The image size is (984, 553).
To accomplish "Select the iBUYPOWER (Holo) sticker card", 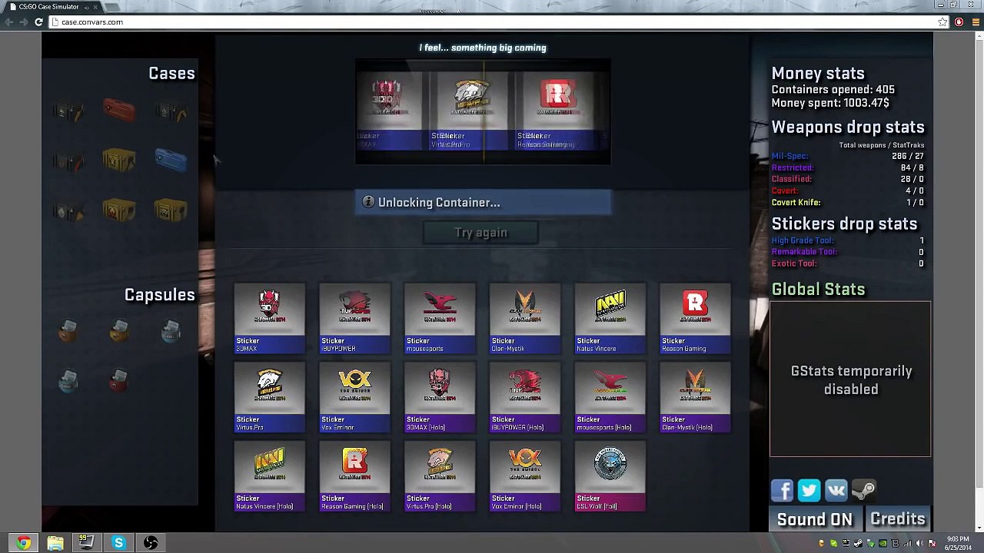I will pos(525,398).
